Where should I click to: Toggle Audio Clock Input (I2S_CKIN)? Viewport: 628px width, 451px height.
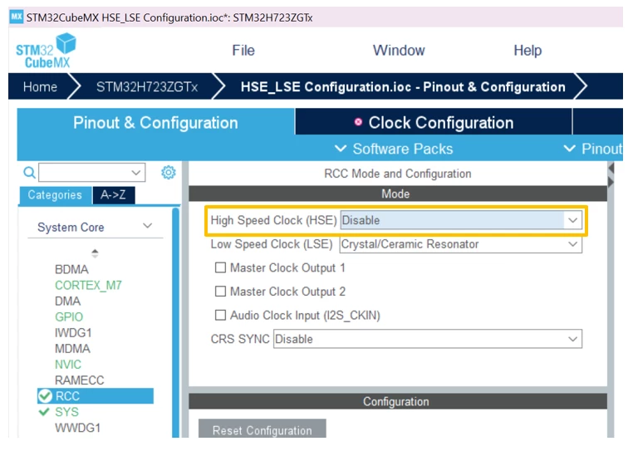[x=220, y=316]
